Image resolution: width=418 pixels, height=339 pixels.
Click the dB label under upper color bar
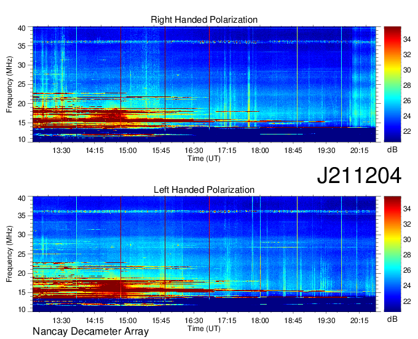(392, 150)
